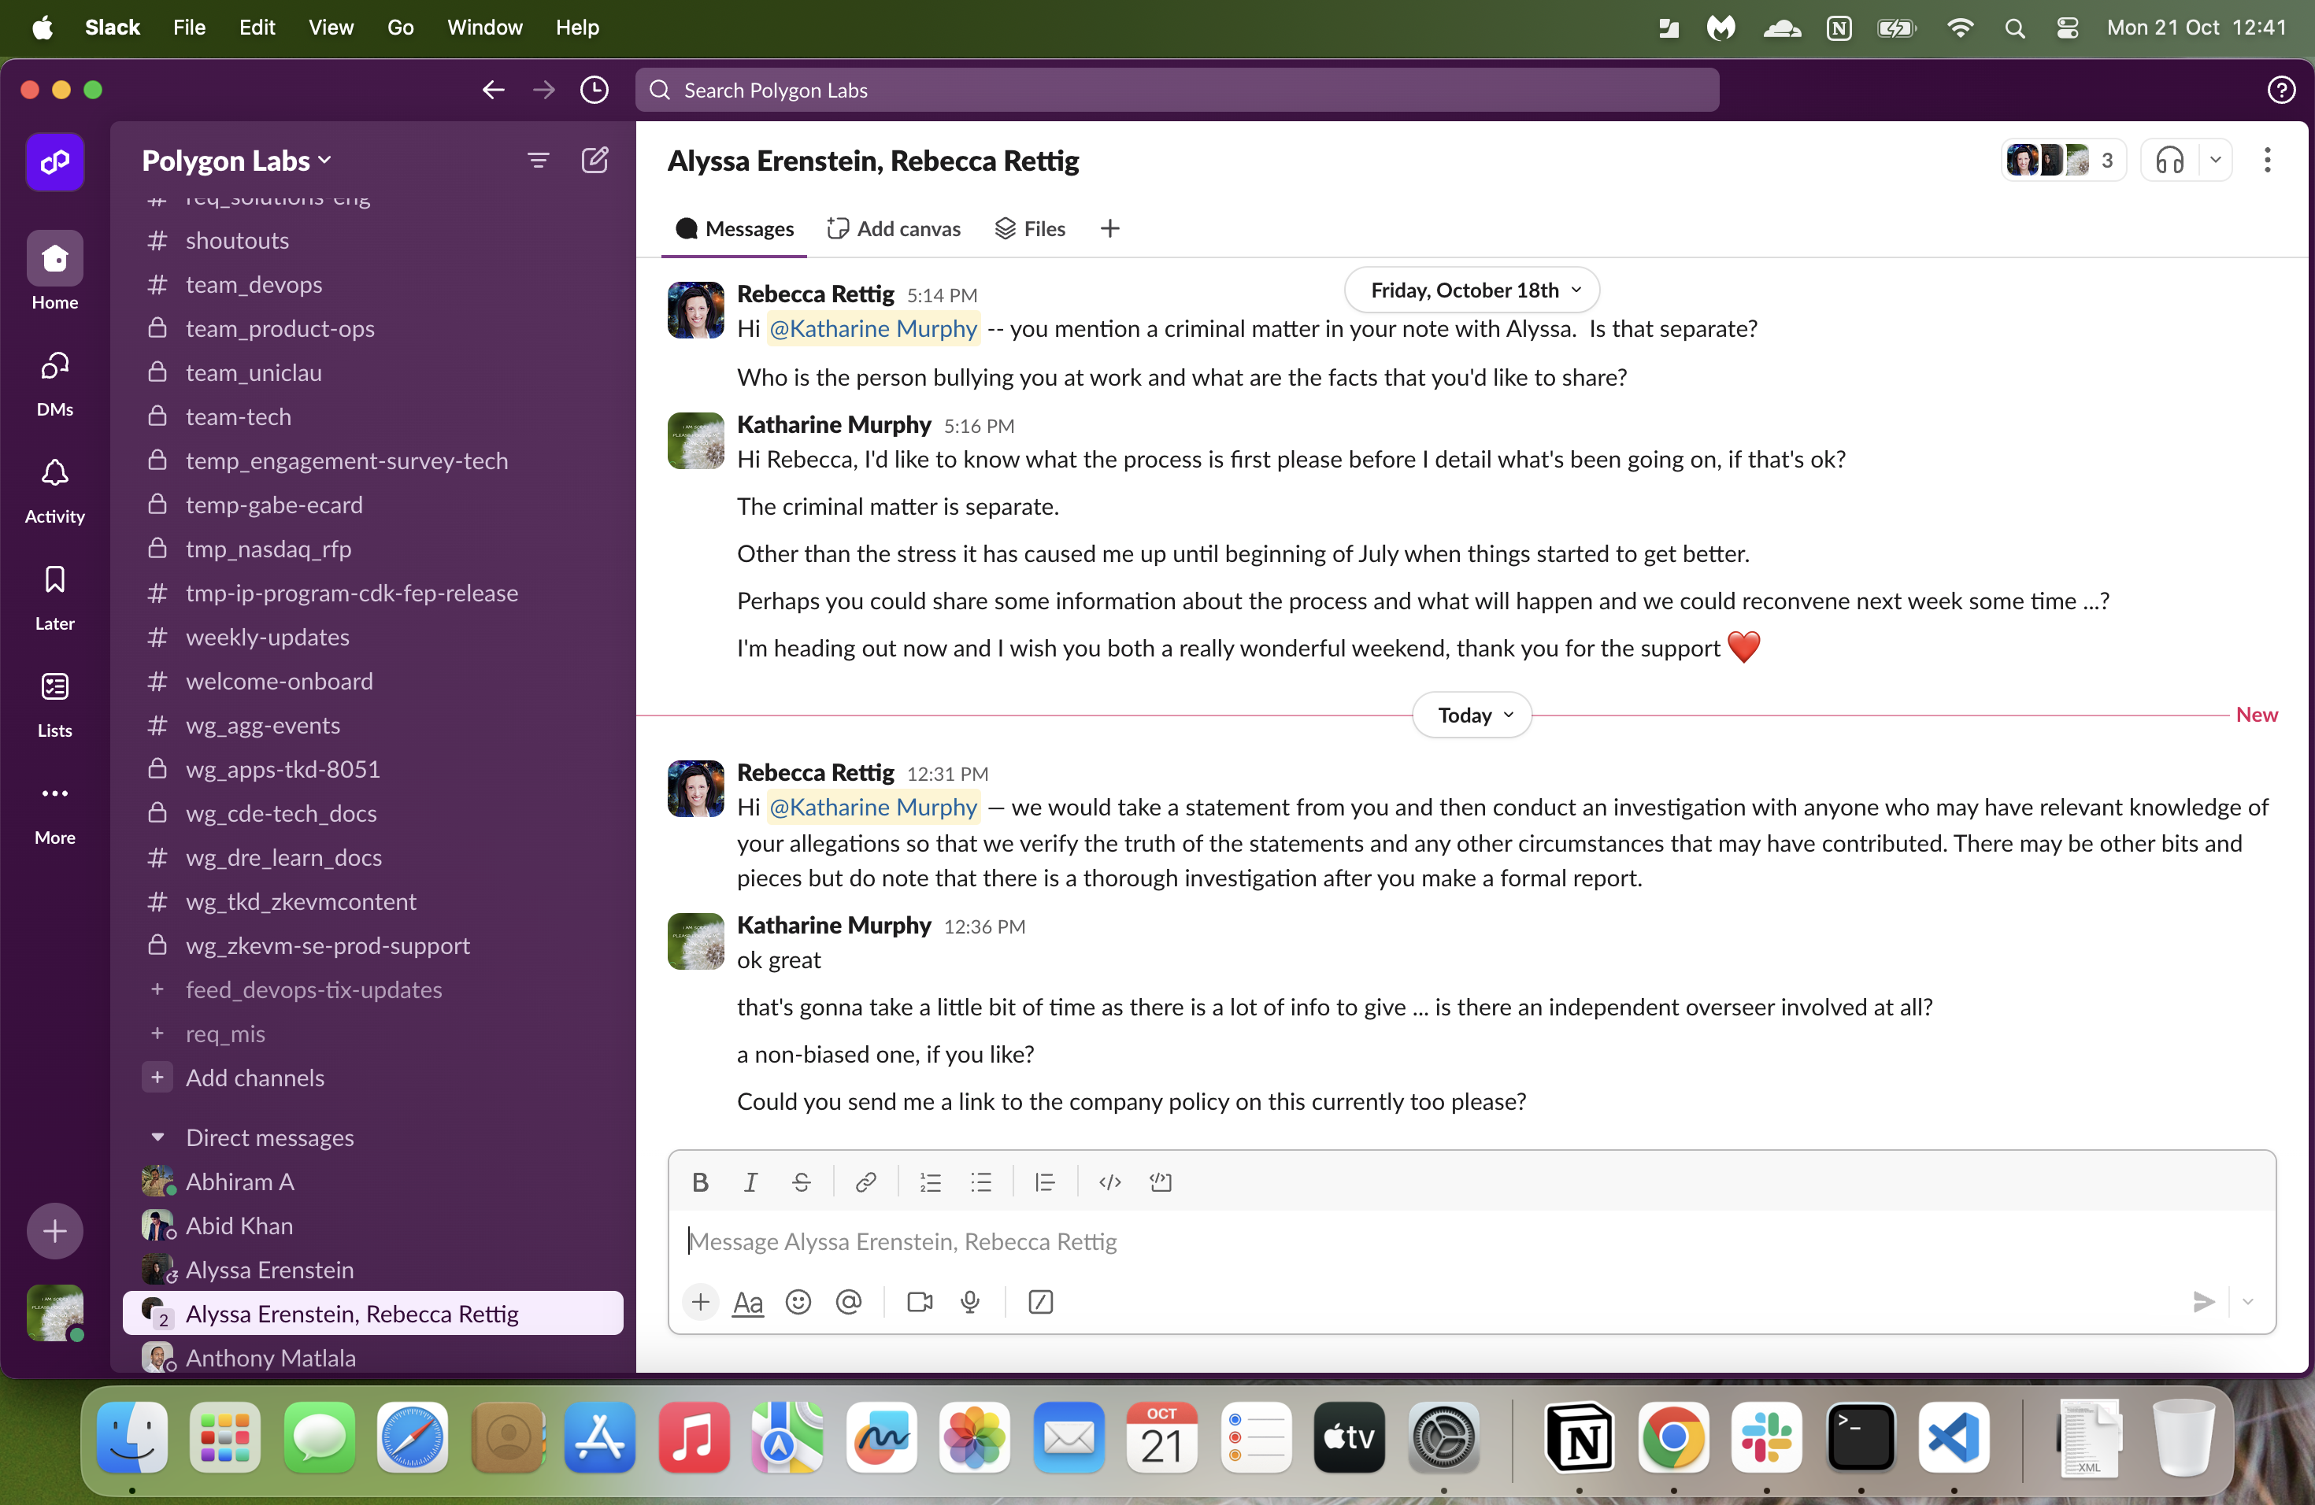Open Notion from the Dock
2315x1505 pixels.
point(1579,1438)
